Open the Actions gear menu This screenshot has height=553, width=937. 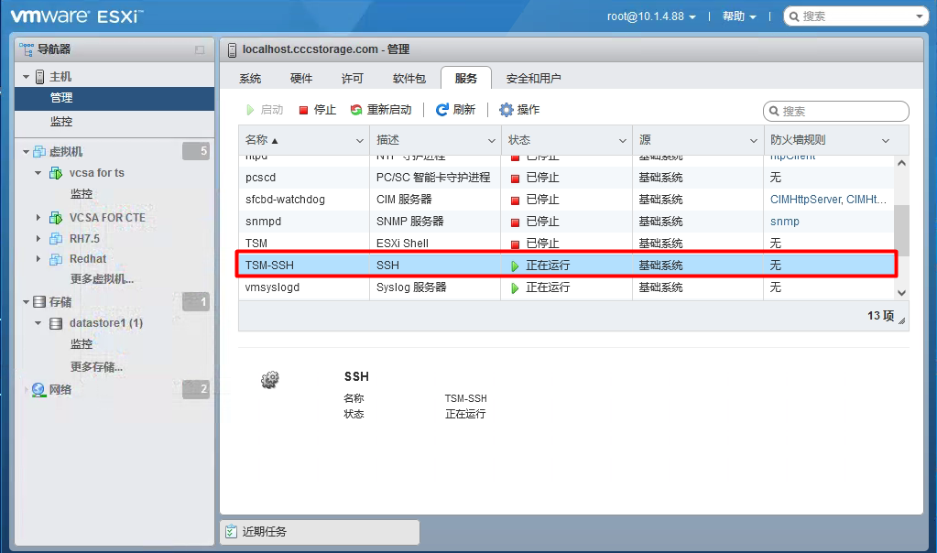tap(519, 110)
